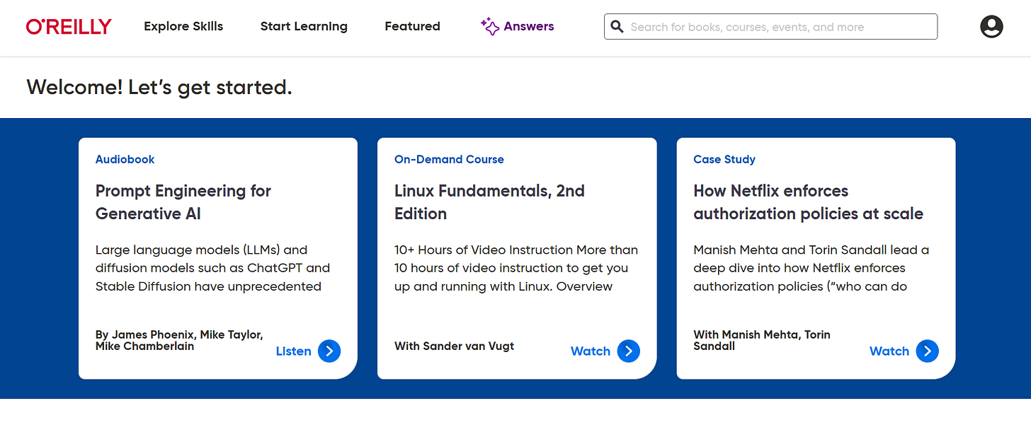
Task: Click the Large language models description text
Action: (x=212, y=268)
